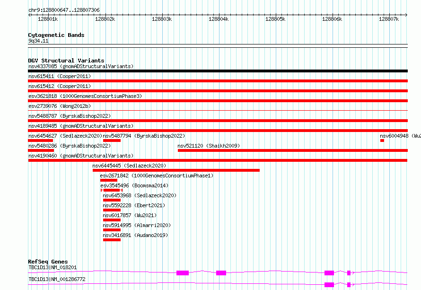
Task: Select the nsv3416891 red bar
Action: [x=112, y=240]
